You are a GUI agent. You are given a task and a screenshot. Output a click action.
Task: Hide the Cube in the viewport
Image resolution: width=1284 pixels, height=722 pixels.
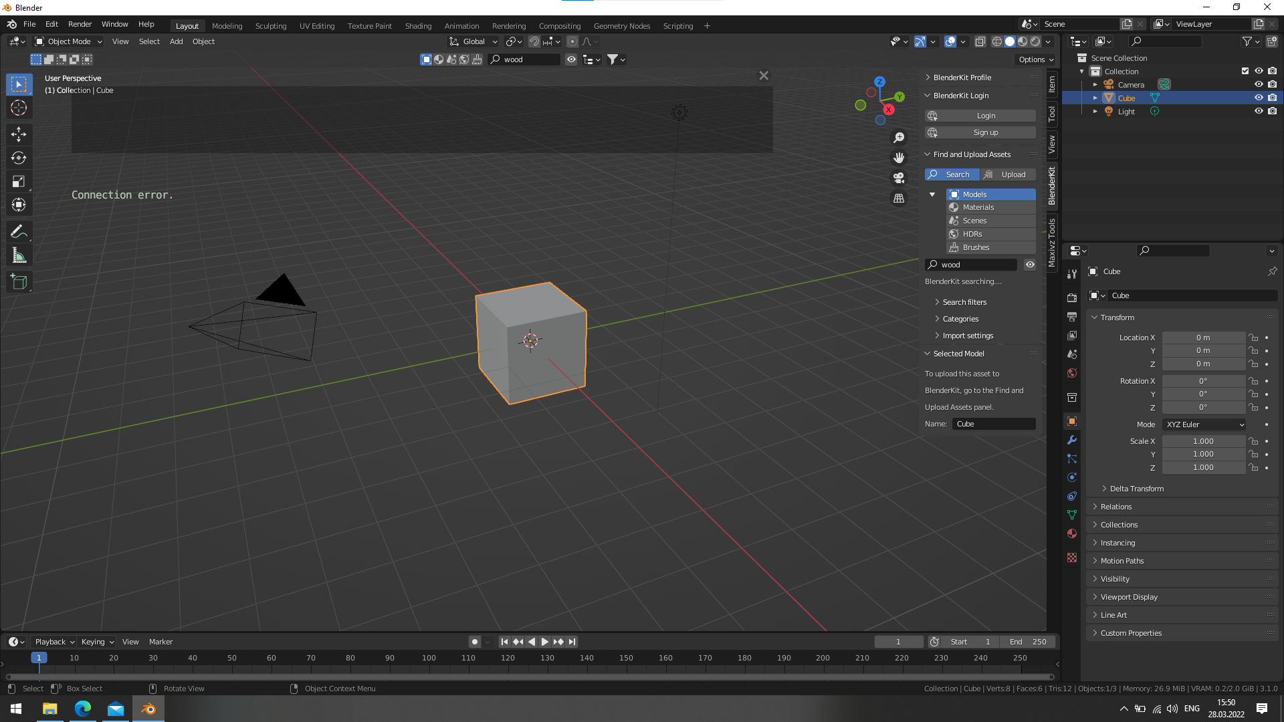pos(1259,98)
